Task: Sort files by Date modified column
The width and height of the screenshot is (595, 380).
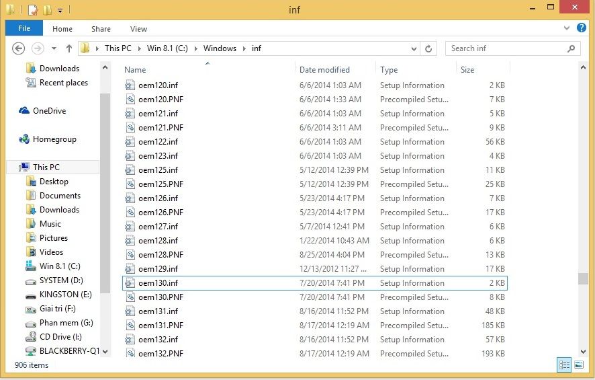Action: tap(324, 70)
